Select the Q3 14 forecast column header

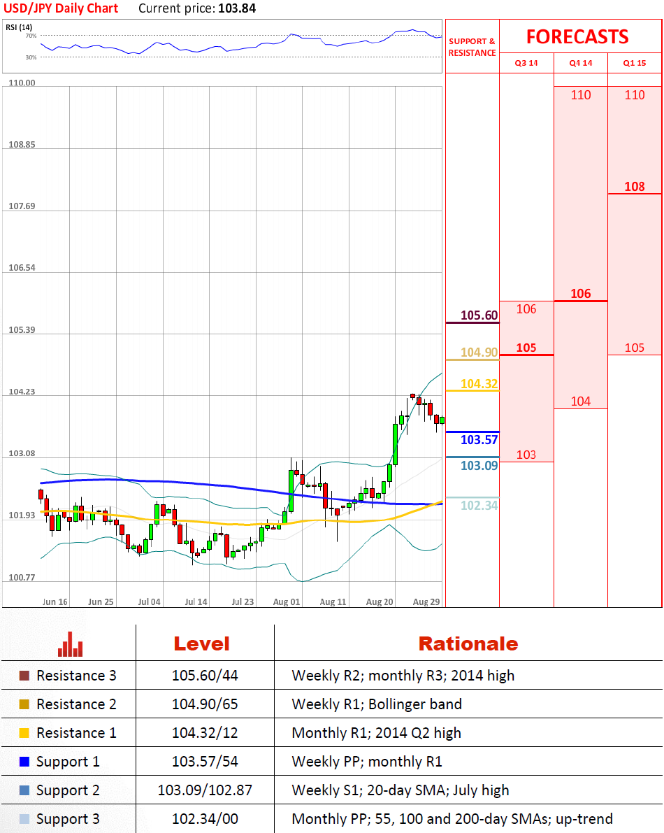pyautogui.click(x=526, y=63)
